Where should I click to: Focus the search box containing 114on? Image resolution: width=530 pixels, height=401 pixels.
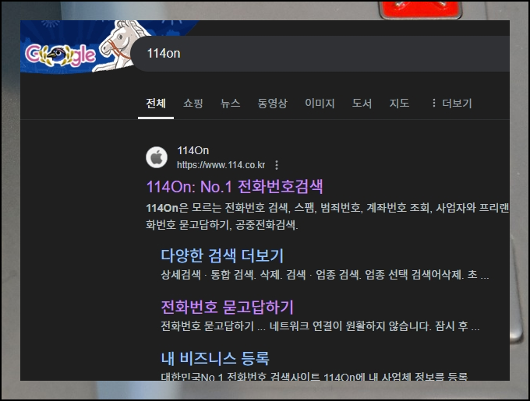pos(321,53)
